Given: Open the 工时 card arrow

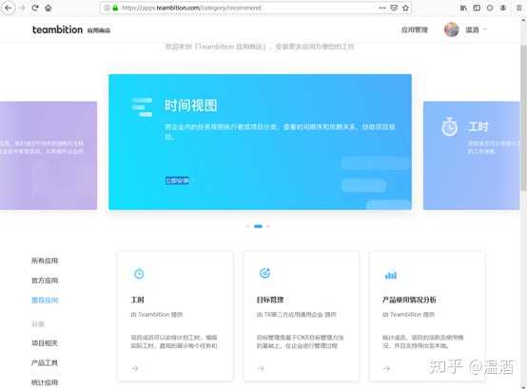Looking at the screenshot, I should [x=135, y=368].
